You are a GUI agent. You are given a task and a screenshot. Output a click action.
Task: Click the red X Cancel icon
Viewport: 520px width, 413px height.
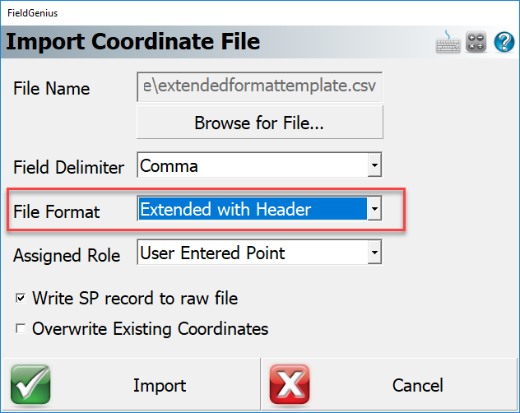[x=290, y=385]
